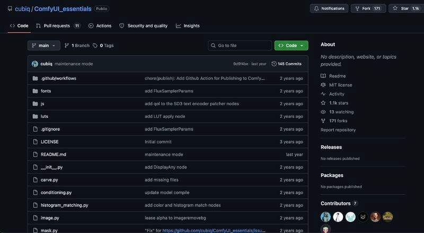
Task: Switch to the Code tab
Action: click(19, 26)
